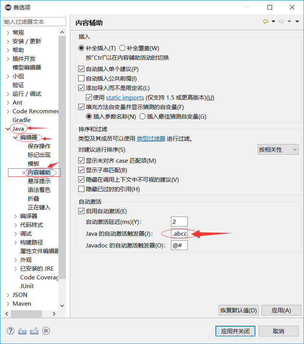The image size is (304, 344).
Task: Click the Java 自动激活触发器 input field
Action: pos(179,233)
